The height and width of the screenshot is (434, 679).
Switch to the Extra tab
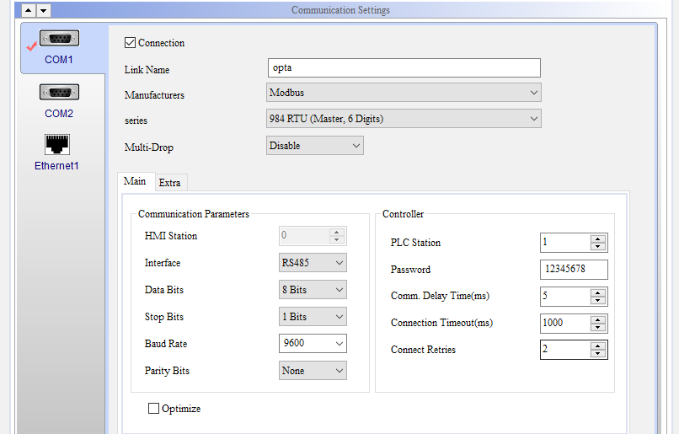pyautogui.click(x=169, y=183)
